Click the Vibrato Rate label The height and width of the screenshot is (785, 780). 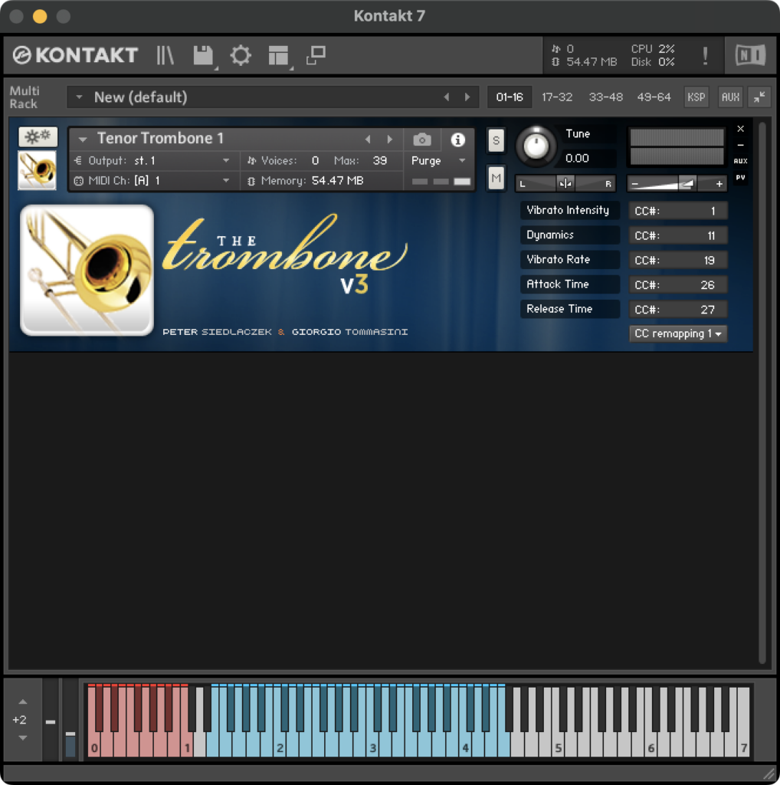point(570,259)
